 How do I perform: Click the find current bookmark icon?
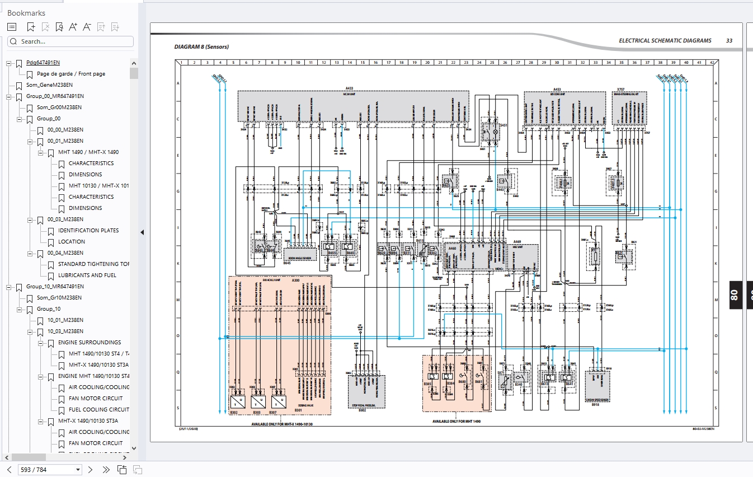pos(59,27)
